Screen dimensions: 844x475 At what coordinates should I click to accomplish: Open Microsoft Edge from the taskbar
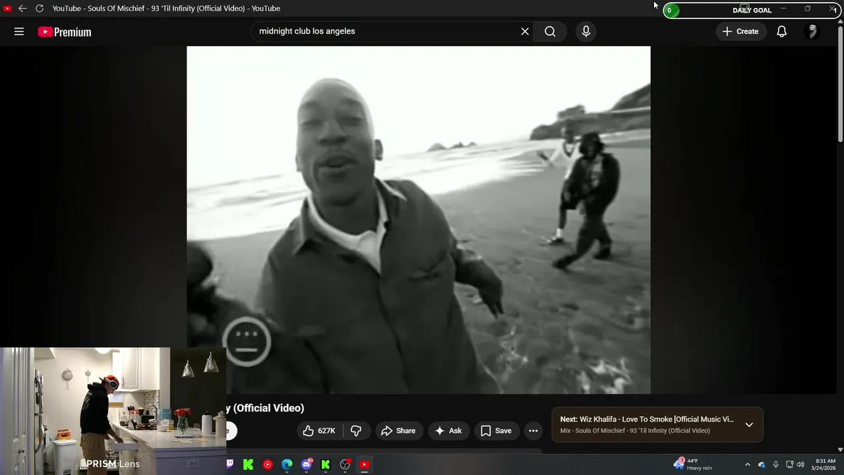[x=287, y=464]
